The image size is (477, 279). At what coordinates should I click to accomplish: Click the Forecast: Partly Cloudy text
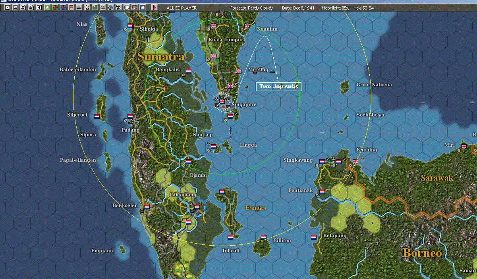(252, 8)
